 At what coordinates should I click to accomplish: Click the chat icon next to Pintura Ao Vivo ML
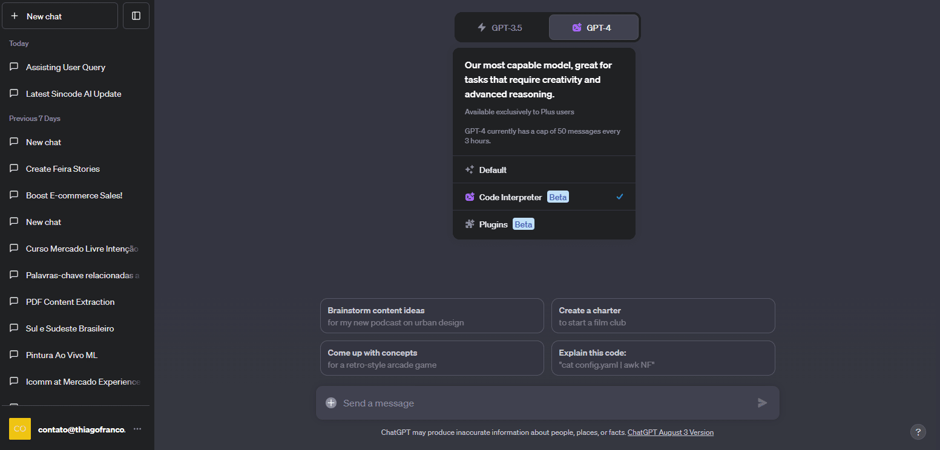pos(14,355)
